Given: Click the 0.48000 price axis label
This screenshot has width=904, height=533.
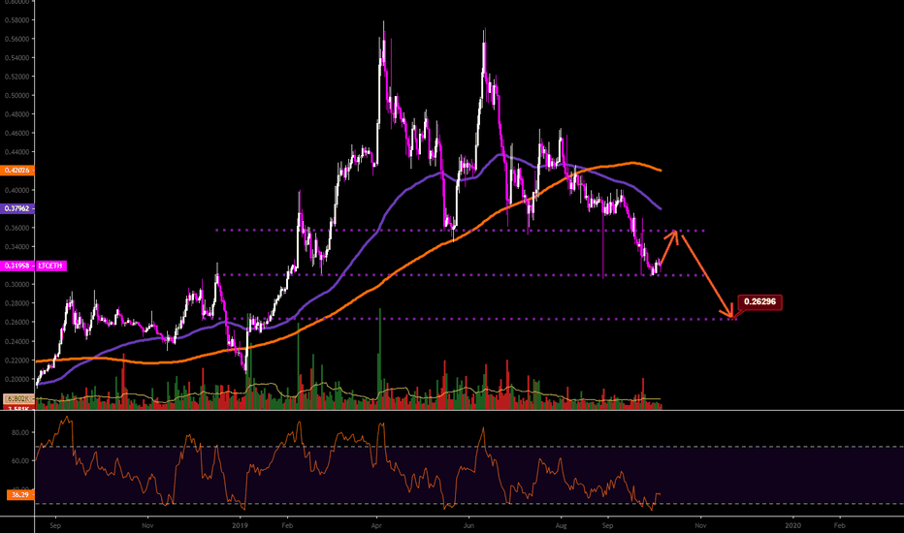Looking at the screenshot, I should [16, 114].
